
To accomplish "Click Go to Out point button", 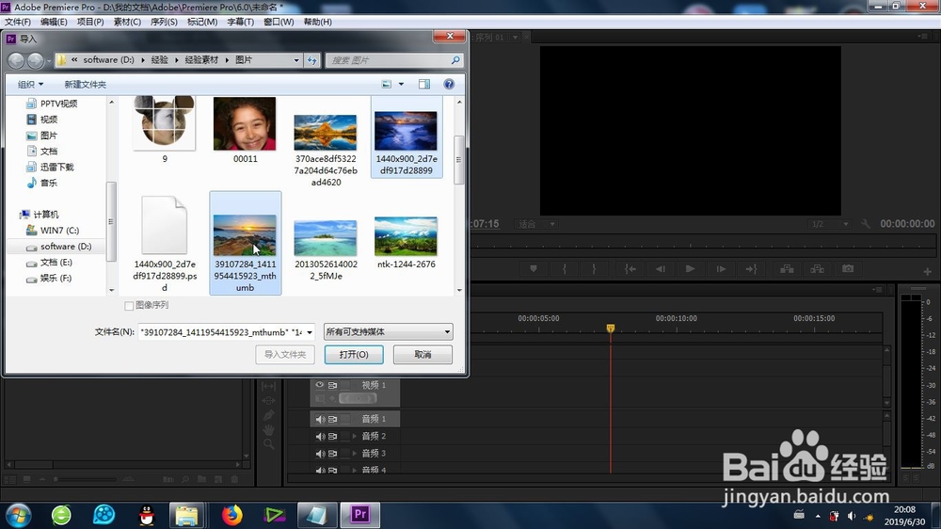I will [x=751, y=269].
